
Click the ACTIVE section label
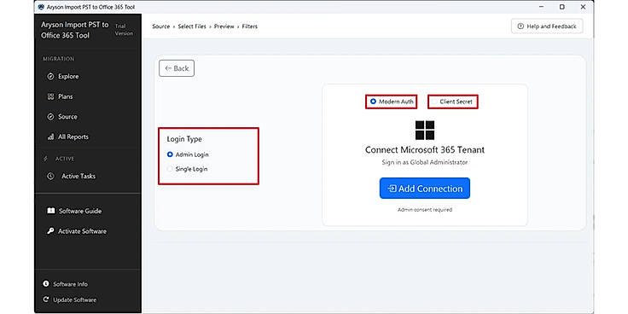(x=65, y=159)
